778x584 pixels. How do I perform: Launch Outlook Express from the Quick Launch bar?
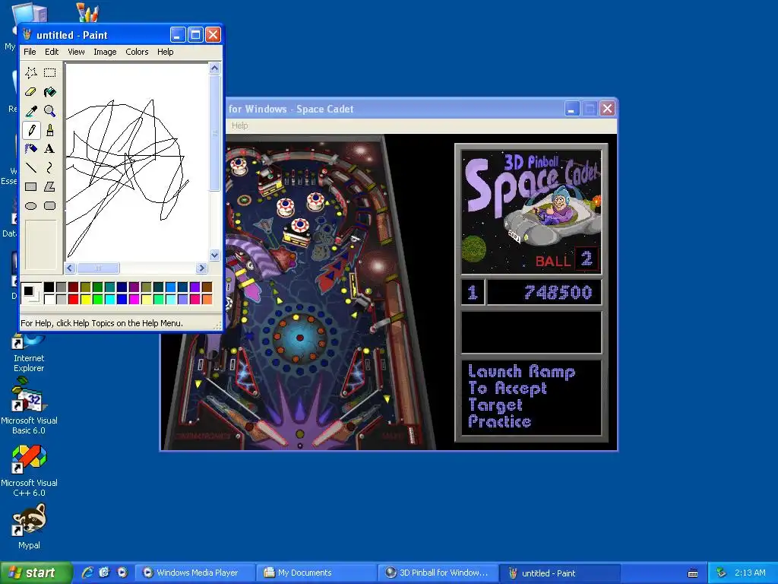(104, 573)
